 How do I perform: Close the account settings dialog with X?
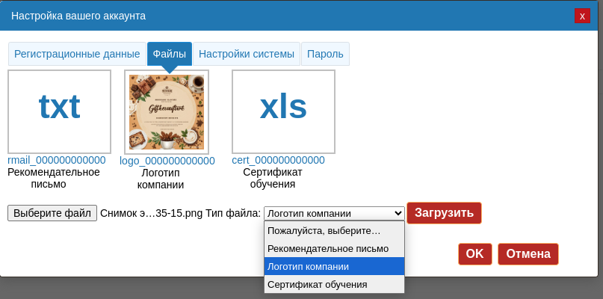pyautogui.click(x=582, y=16)
